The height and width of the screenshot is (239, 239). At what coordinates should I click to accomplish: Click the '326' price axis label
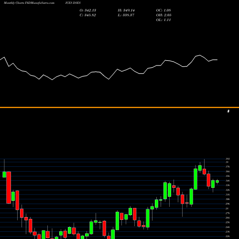click(x=228, y=190)
